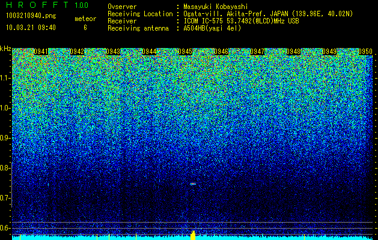
Task: Click the faint echo streak below 0941
Action: click(x=48, y=185)
